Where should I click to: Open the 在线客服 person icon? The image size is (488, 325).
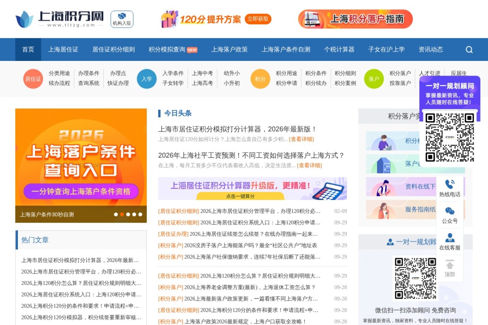pyautogui.click(x=450, y=238)
